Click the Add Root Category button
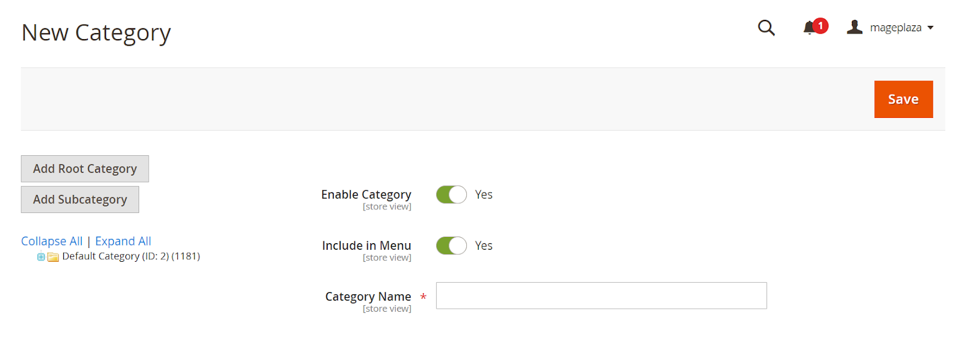 coord(85,169)
